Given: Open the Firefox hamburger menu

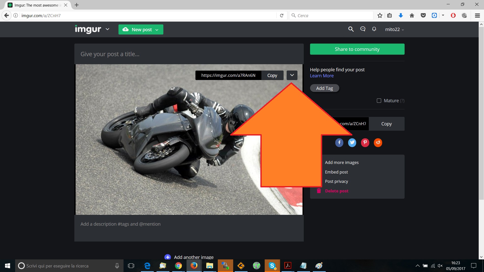Looking at the screenshot, I should 477,15.
